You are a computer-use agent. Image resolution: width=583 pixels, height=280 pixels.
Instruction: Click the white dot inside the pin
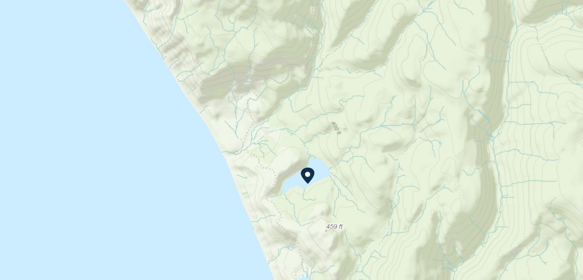tap(307, 175)
